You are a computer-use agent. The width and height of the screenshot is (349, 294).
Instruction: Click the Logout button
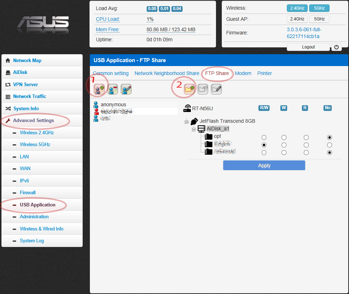[x=308, y=47]
